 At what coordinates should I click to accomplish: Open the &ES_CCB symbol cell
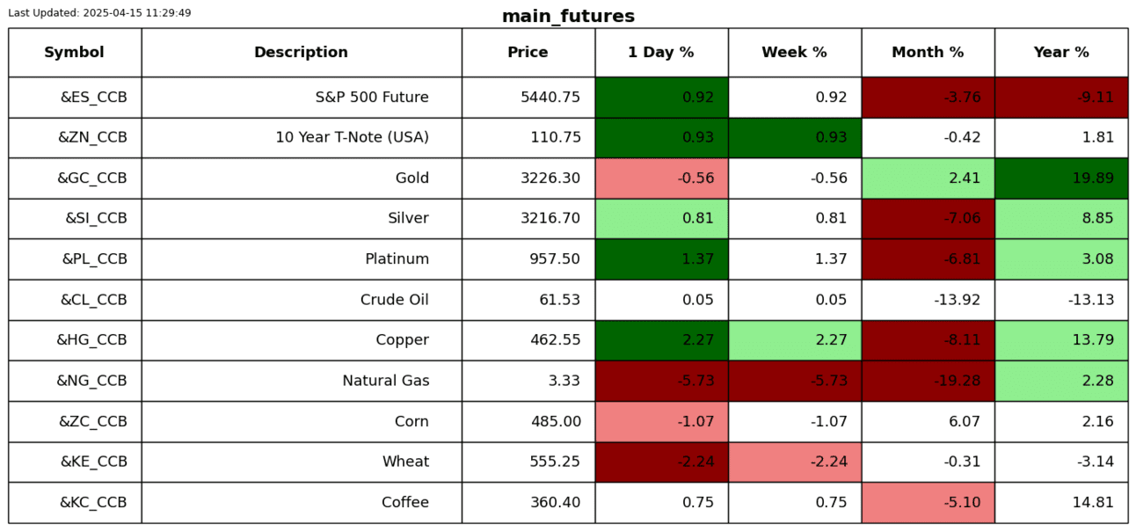click(x=93, y=98)
